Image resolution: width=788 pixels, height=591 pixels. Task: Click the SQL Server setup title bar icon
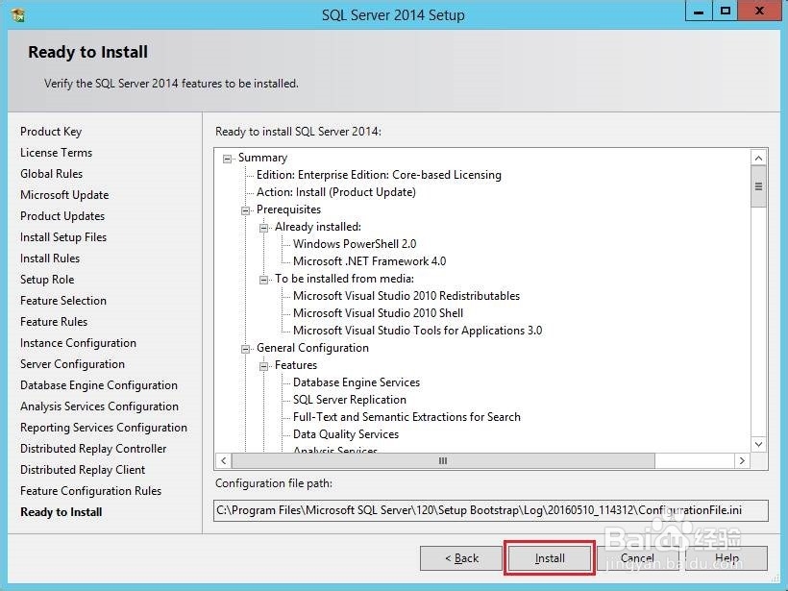(x=18, y=14)
